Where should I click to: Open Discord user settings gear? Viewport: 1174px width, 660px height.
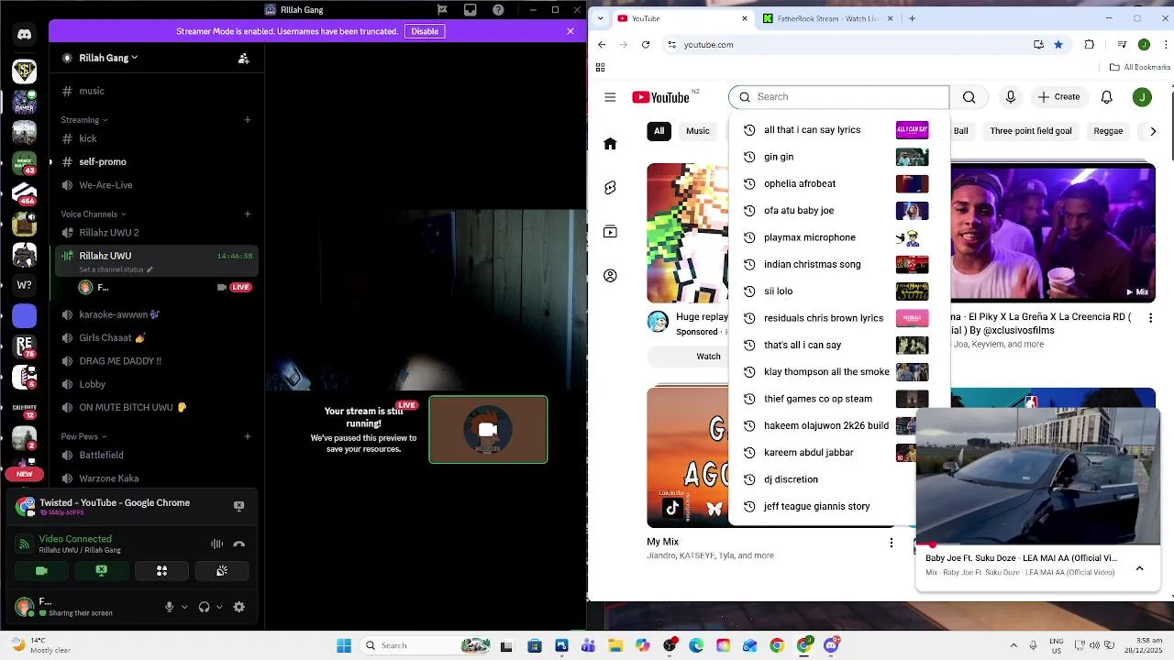click(239, 607)
